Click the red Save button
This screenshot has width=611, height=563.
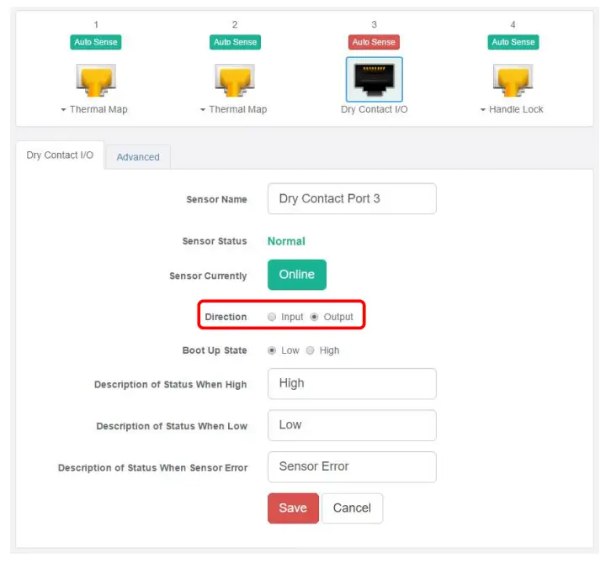pyautogui.click(x=293, y=508)
